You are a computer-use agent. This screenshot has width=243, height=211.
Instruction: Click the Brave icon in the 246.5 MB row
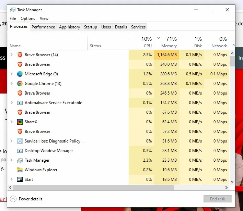click(20, 93)
